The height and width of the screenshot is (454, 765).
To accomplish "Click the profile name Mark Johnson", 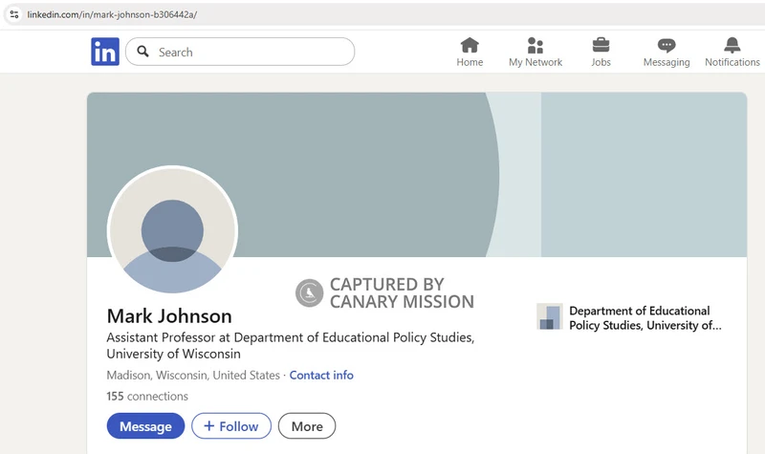I will (x=169, y=316).
